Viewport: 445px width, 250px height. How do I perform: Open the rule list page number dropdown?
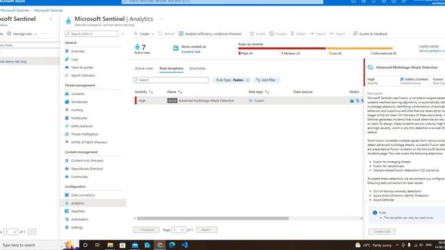[178, 230]
